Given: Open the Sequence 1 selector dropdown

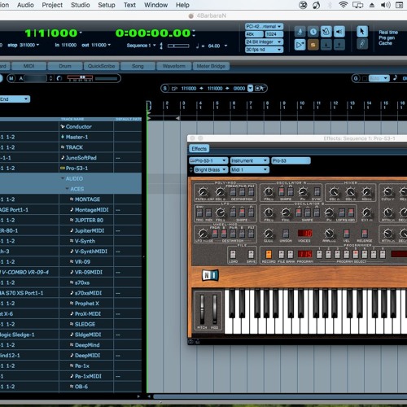Looking at the screenshot, I should [141, 46].
